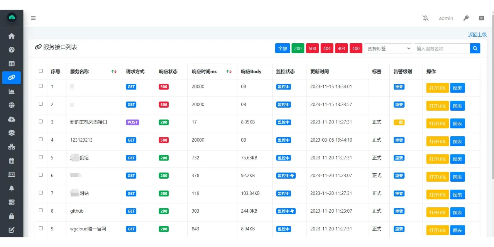
Task: Click the 输入服务名称 search field
Action: (442, 48)
